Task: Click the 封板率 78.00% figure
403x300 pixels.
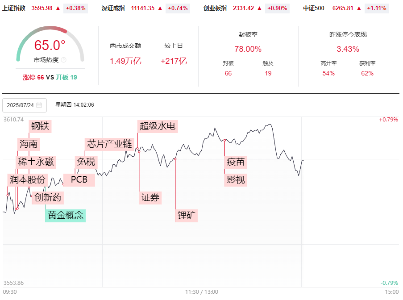Action: coord(248,49)
